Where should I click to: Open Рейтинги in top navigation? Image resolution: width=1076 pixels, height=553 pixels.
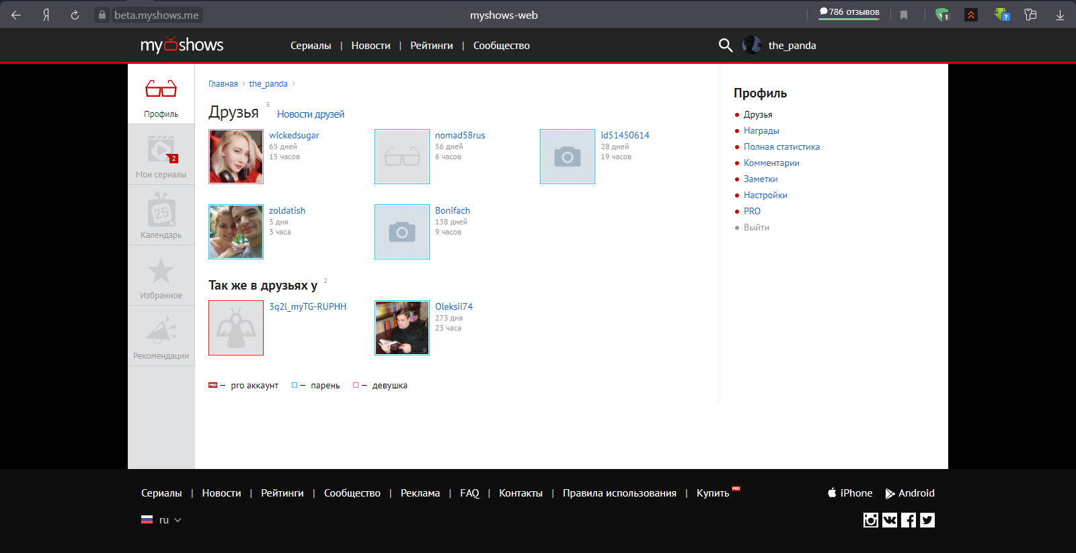point(432,46)
